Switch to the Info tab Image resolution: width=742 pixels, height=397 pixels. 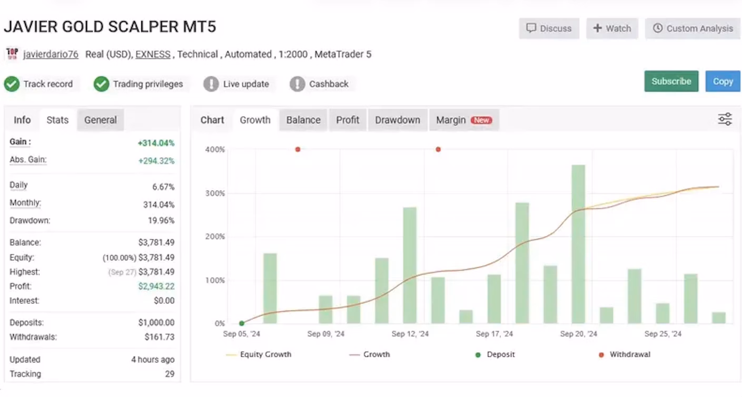(22, 120)
